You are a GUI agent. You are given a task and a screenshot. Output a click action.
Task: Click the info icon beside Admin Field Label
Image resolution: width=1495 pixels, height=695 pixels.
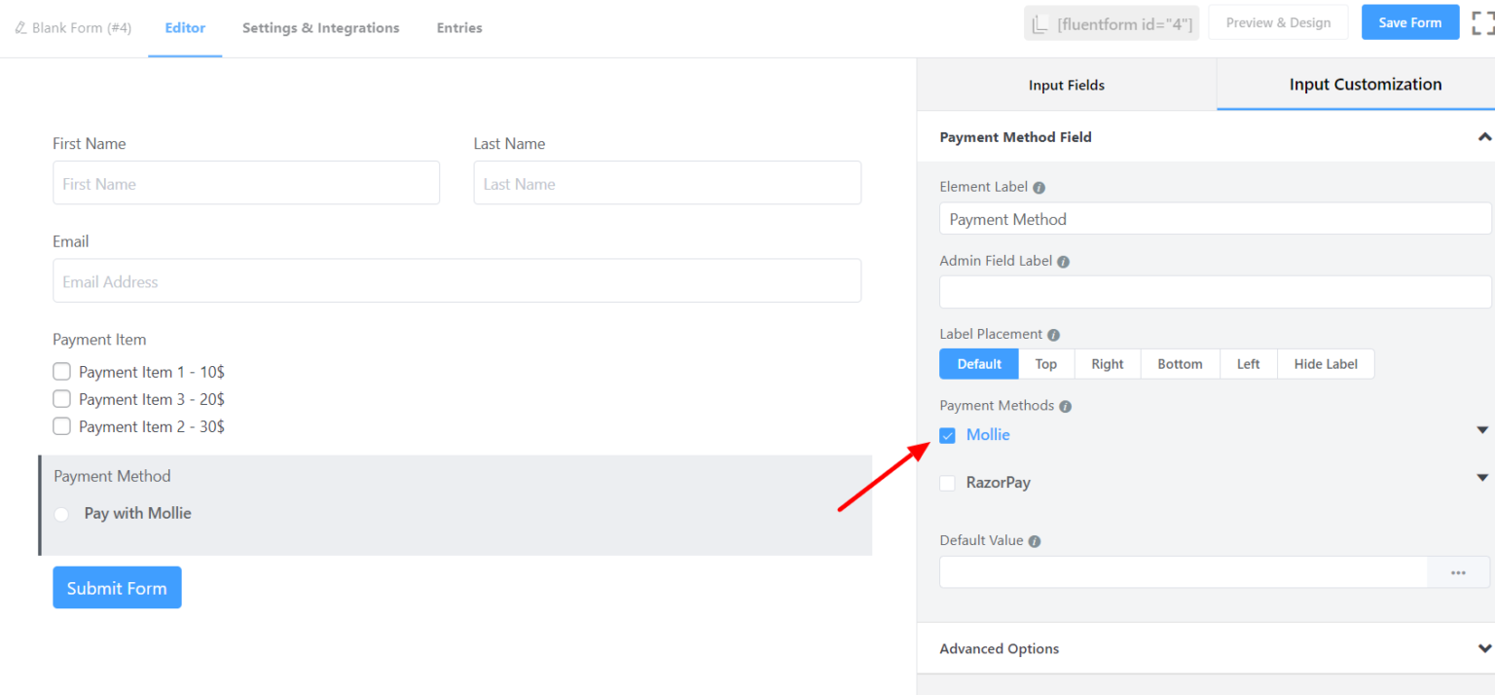tap(1063, 261)
